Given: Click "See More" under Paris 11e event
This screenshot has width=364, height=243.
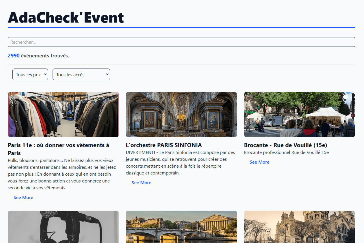Looking at the screenshot, I should pos(23,198).
